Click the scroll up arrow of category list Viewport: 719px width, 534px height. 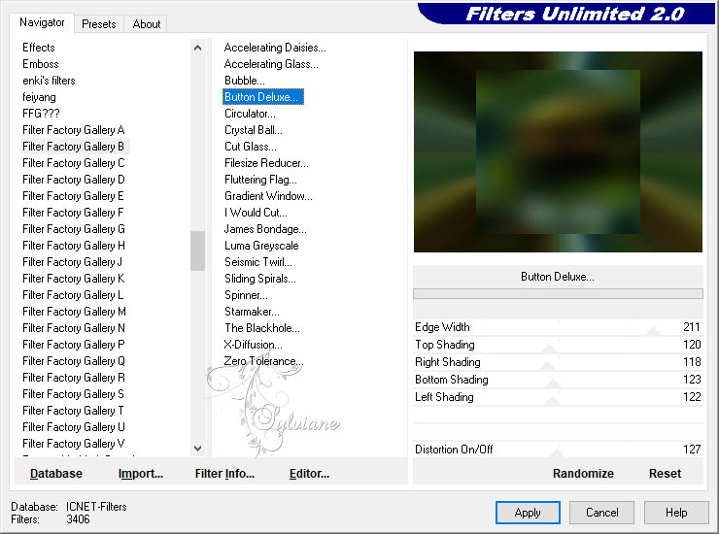pos(197,48)
